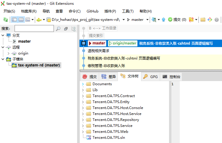
Task: Open the stash dropdown arrow
Action: tap(196, 20)
